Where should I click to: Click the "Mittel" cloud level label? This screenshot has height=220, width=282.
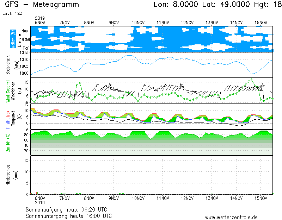pyautogui.click(x=25, y=39)
